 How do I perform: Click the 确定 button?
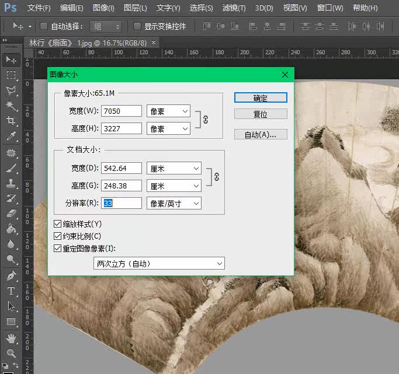tap(261, 98)
